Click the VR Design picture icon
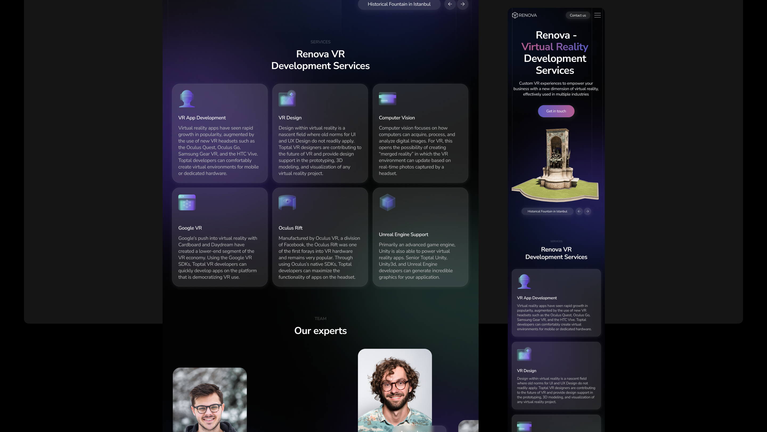The height and width of the screenshot is (432, 767). click(x=287, y=99)
